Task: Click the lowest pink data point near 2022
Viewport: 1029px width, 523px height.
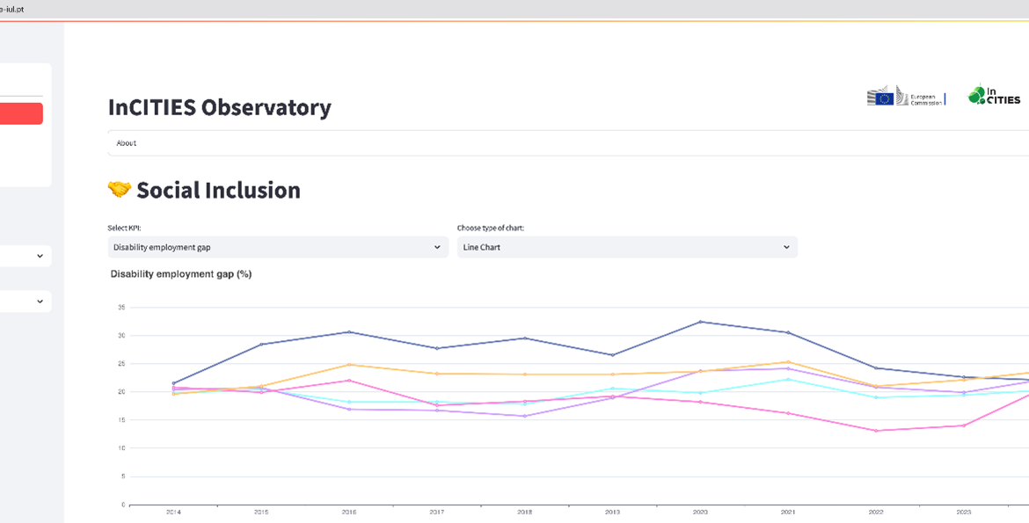Action: pyautogui.click(x=874, y=431)
